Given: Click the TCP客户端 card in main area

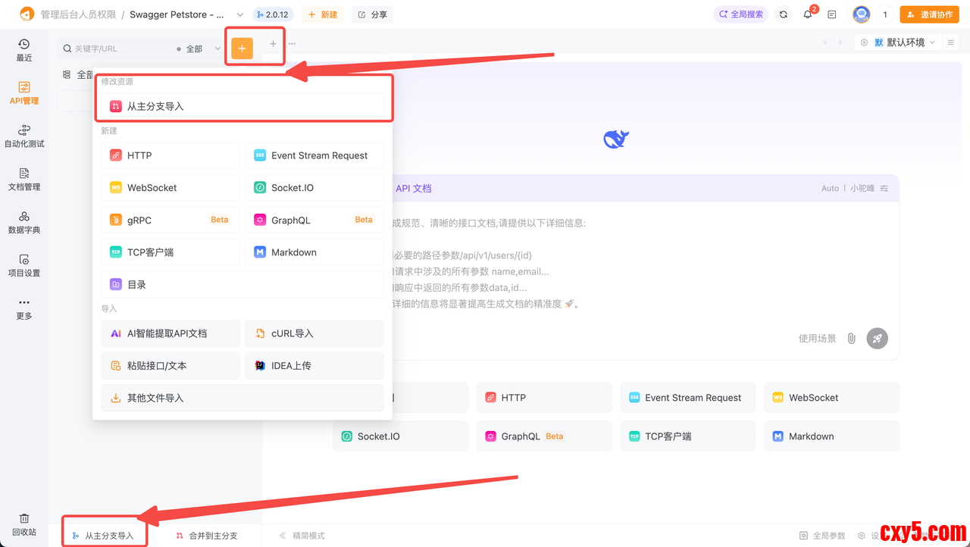Looking at the screenshot, I should [688, 436].
